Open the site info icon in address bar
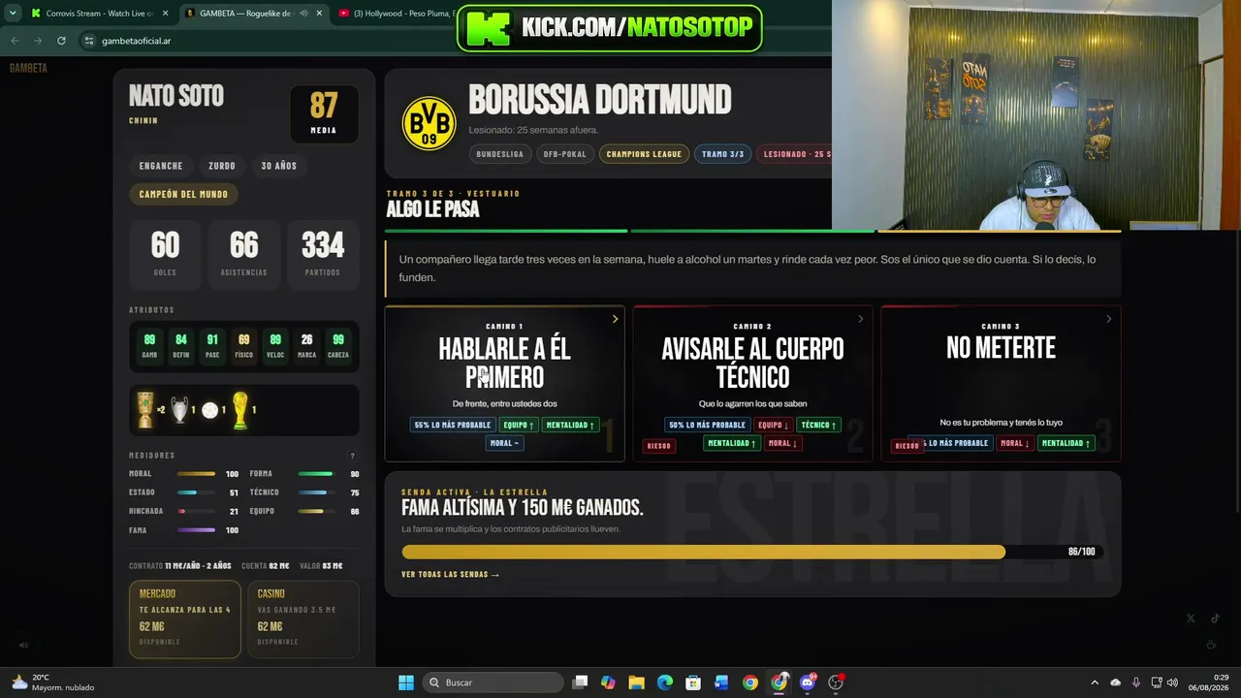The image size is (1241, 698). pyautogui.click(x=88, y=41)
